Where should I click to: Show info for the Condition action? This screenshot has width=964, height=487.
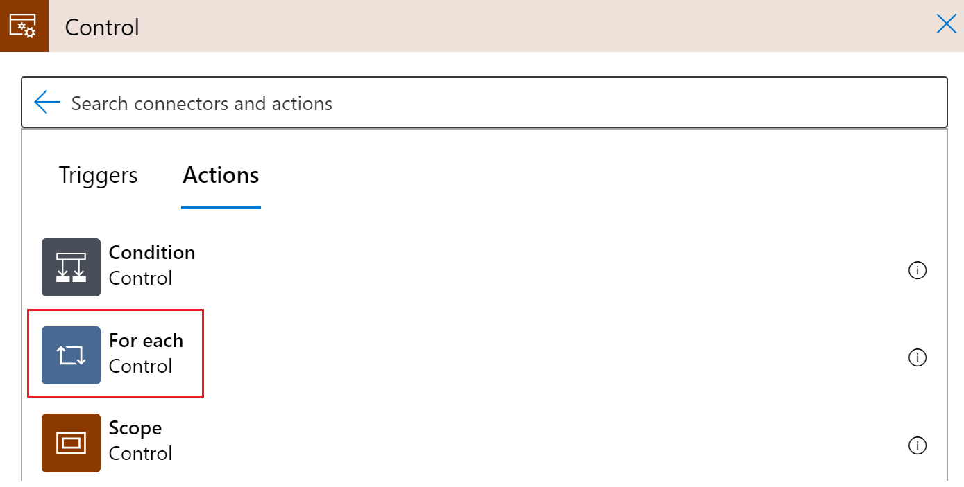point(917,270)
